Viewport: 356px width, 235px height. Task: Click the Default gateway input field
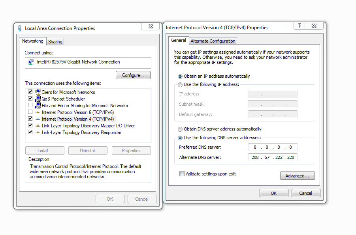click(x=273, y=114)
